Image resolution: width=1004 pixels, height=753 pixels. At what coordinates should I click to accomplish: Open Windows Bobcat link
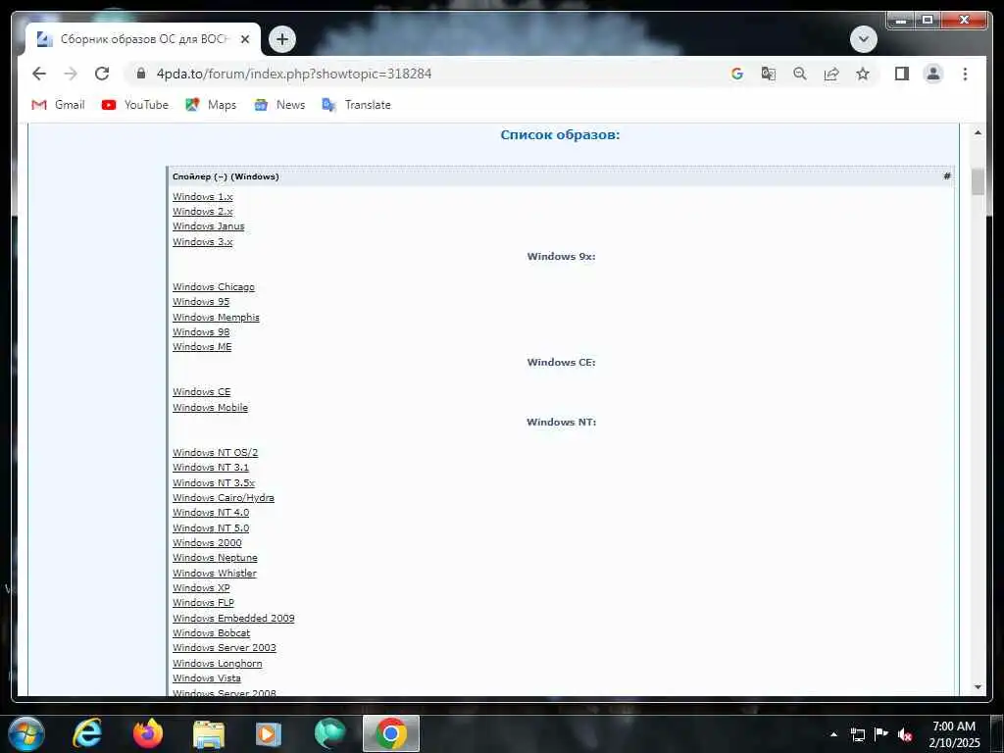coord(211,632)
